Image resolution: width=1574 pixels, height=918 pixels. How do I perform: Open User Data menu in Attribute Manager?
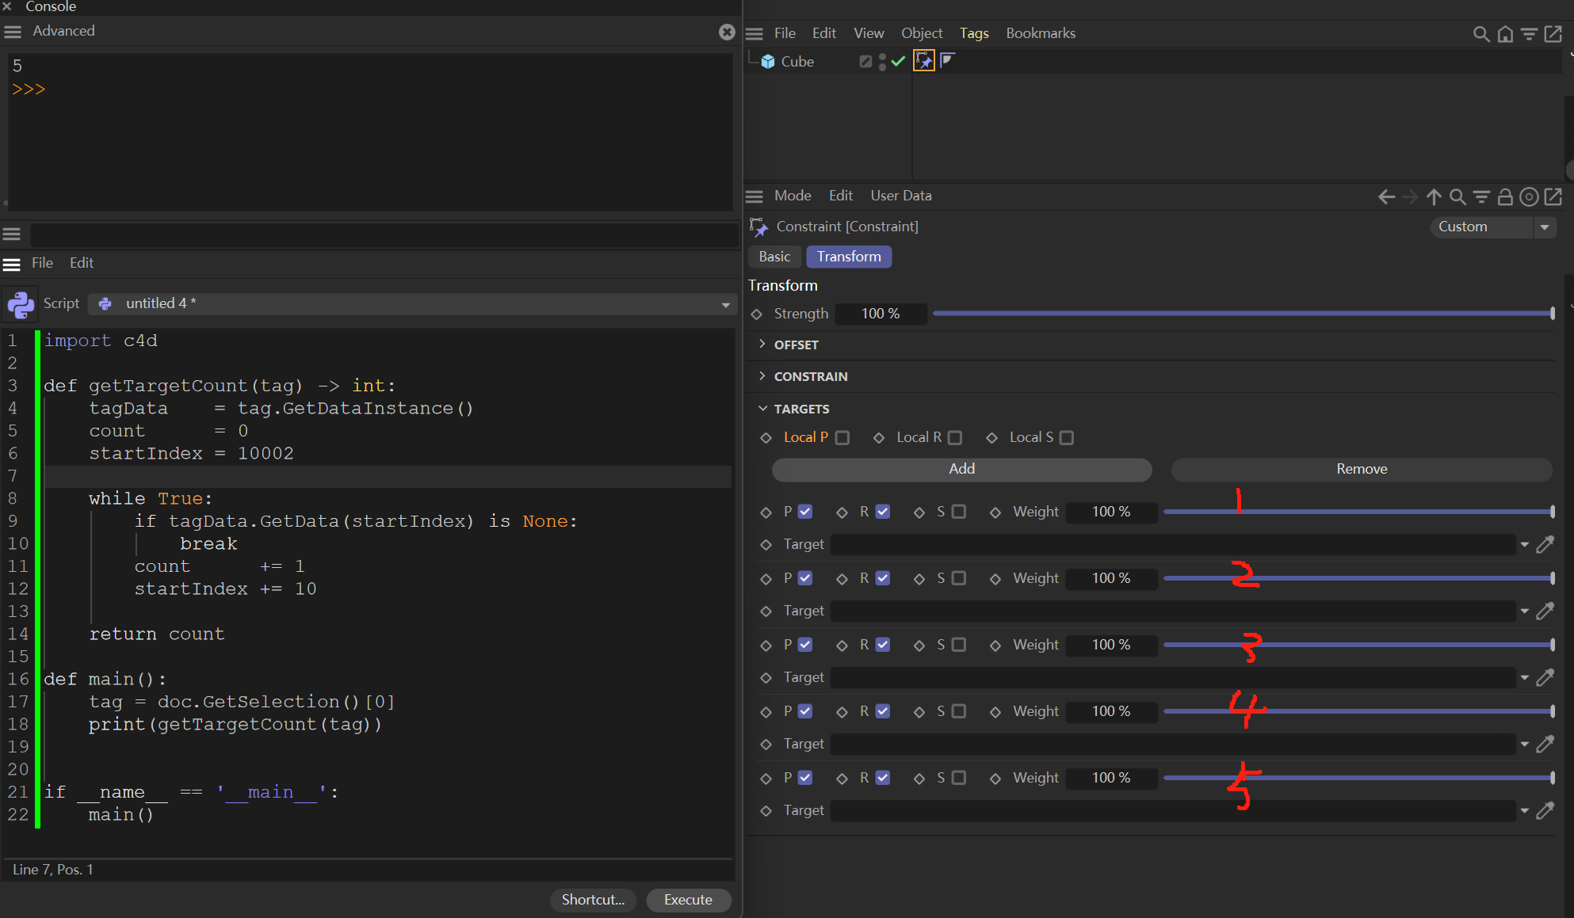tap(901, 196)
